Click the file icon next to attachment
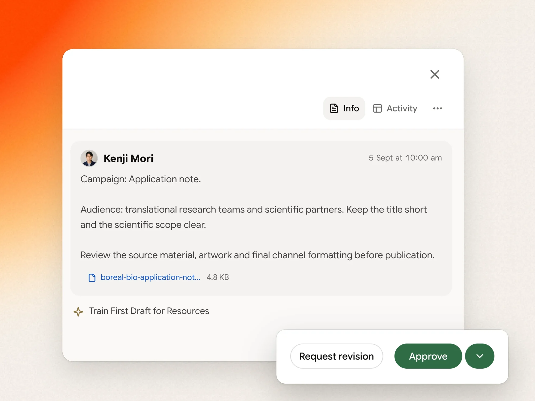Viewport: 535px width, 401px height. (x=92, y=277)
